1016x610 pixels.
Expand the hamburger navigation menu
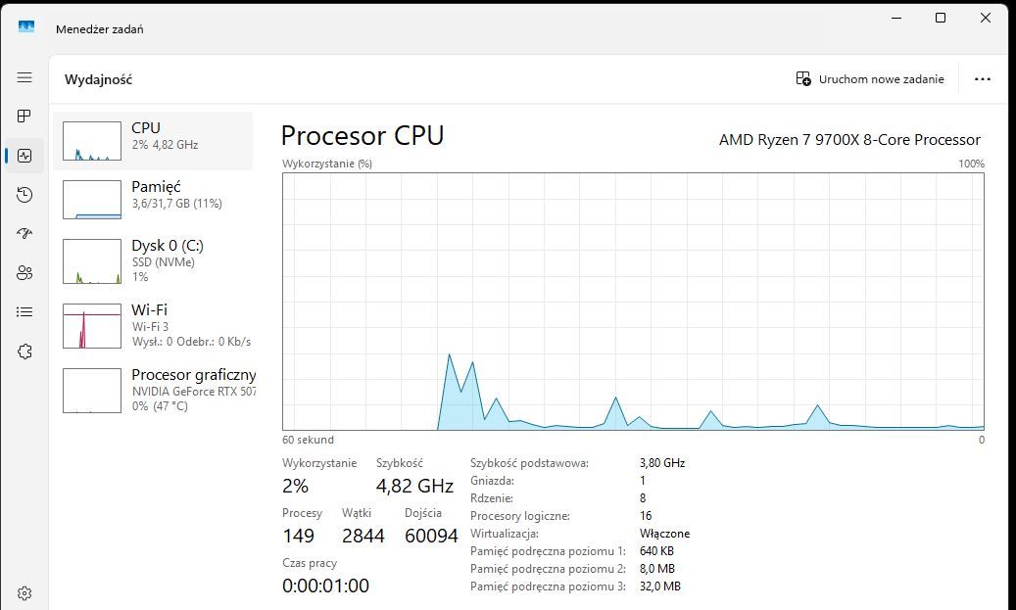click(x=24, y=77)
